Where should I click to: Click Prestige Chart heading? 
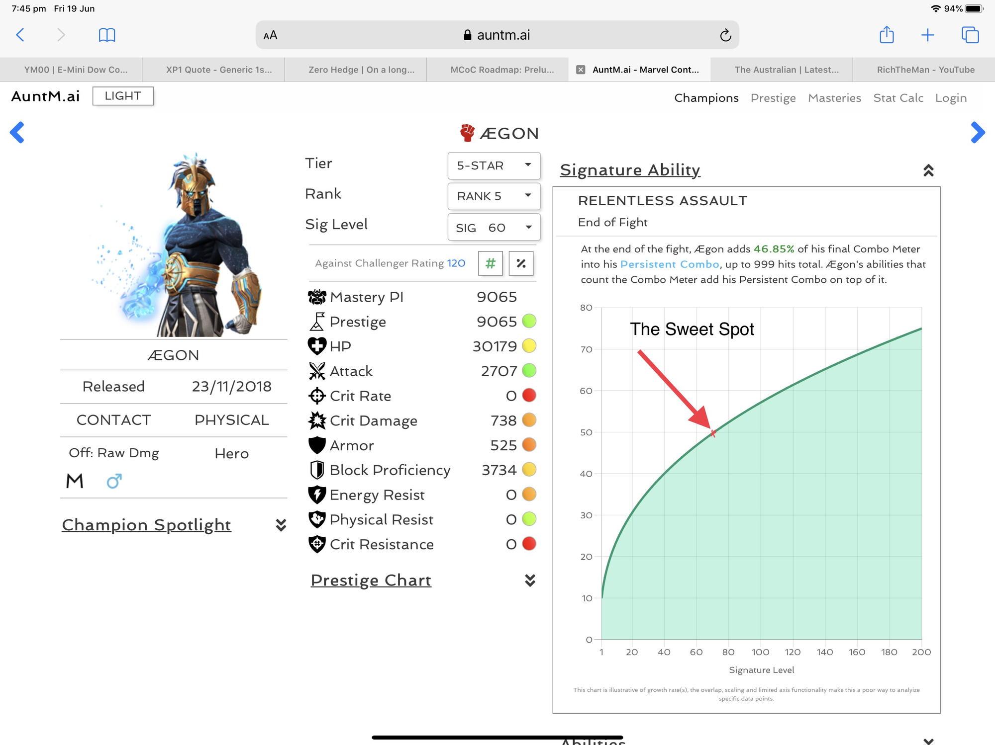click(x=371, y=580)
